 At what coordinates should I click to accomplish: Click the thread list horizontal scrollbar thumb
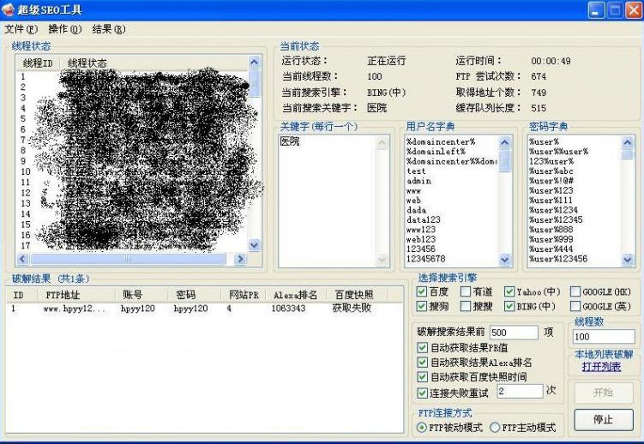128,259
